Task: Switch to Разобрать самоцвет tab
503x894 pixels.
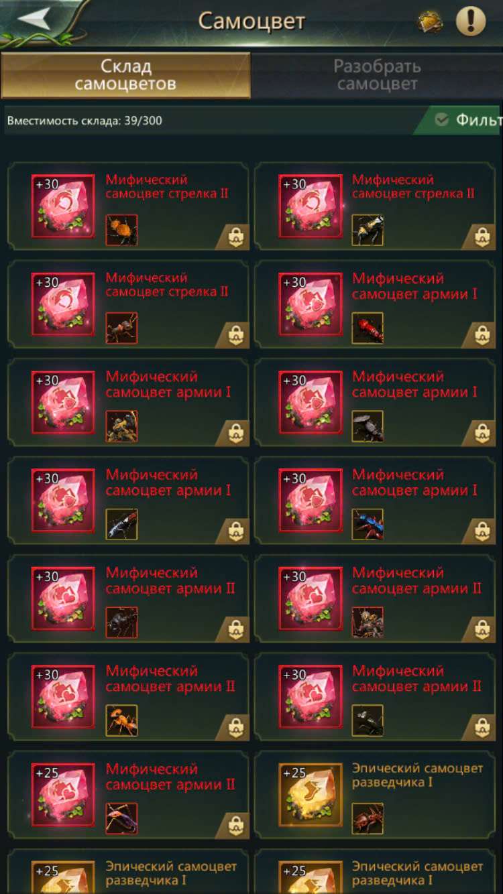Action: point(377,75)
